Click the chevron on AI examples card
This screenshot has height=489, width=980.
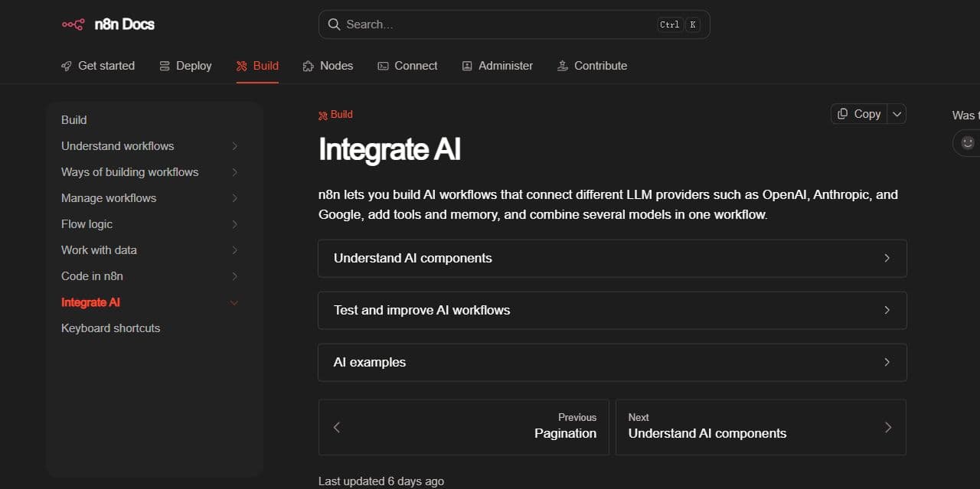point(887,362)
